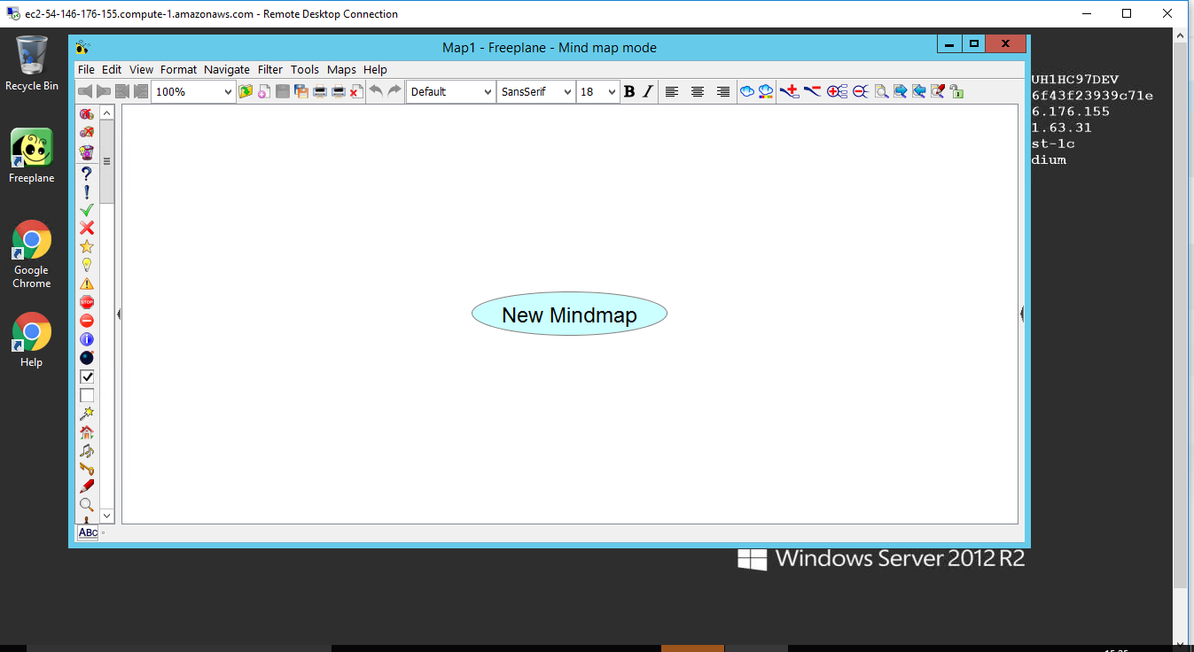Screen dimensions: 1194x652
Task: Click the checked checkbox icon in sidebar
Action: pos(86,376)
